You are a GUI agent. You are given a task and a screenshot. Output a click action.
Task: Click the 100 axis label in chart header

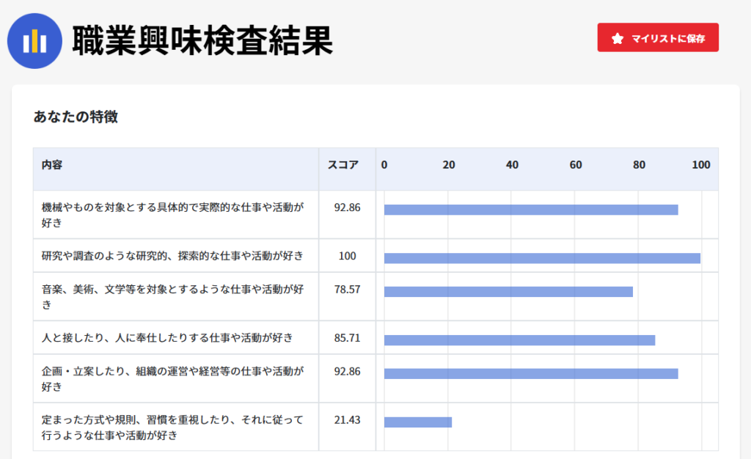[x=700, y=165]
